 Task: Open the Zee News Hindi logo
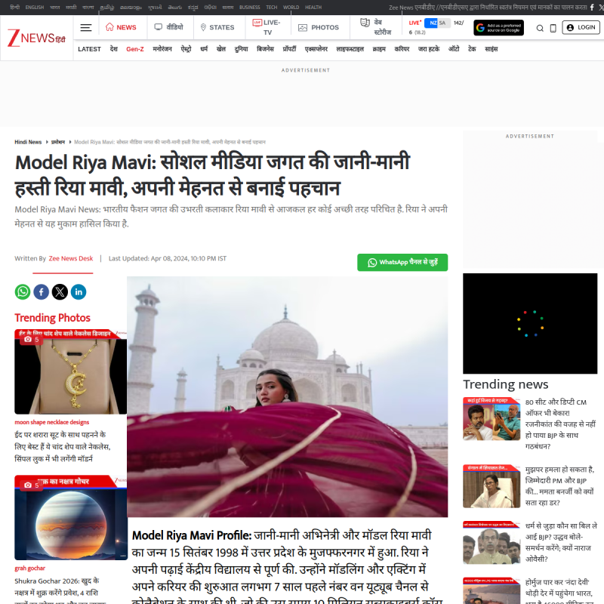36,39
